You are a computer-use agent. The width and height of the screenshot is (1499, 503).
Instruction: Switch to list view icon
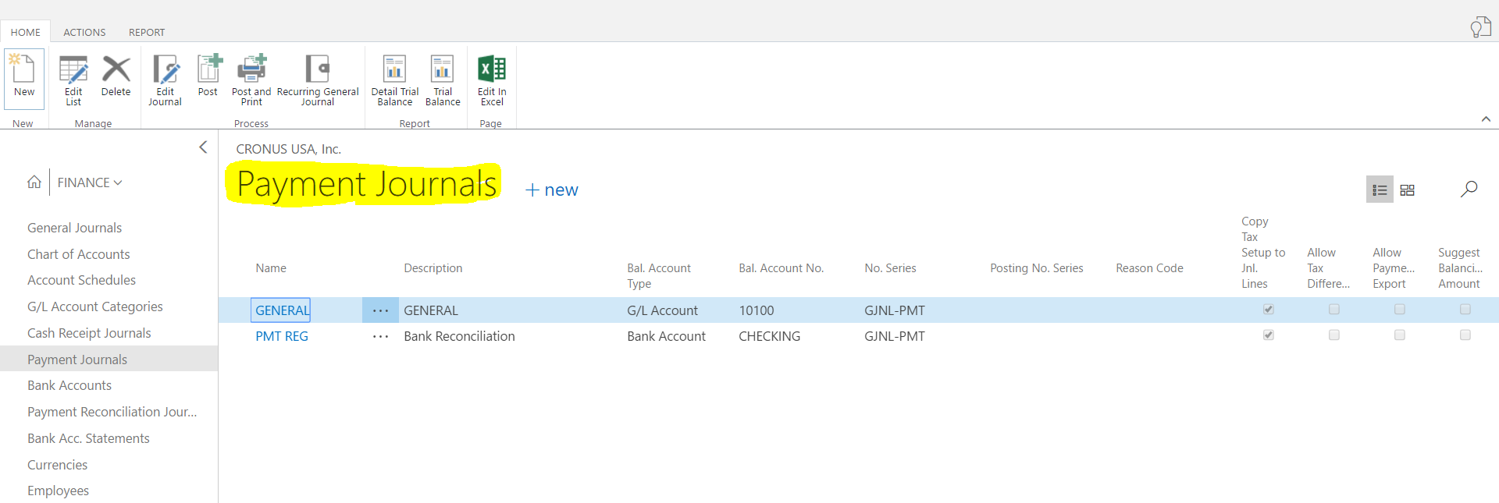[x=1380, y=190]
